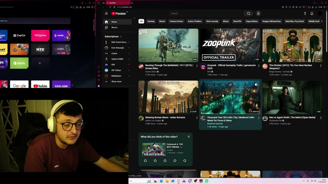This screenshot has width=328, height=184.
Task: Show hidden system tray icons
Action: (304, 181)
